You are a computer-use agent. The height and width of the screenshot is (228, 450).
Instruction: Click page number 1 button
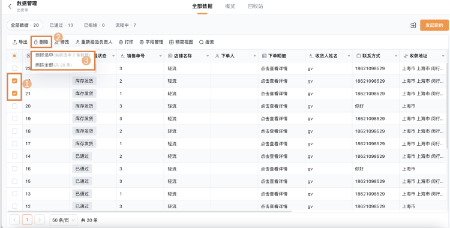(27, 220)
